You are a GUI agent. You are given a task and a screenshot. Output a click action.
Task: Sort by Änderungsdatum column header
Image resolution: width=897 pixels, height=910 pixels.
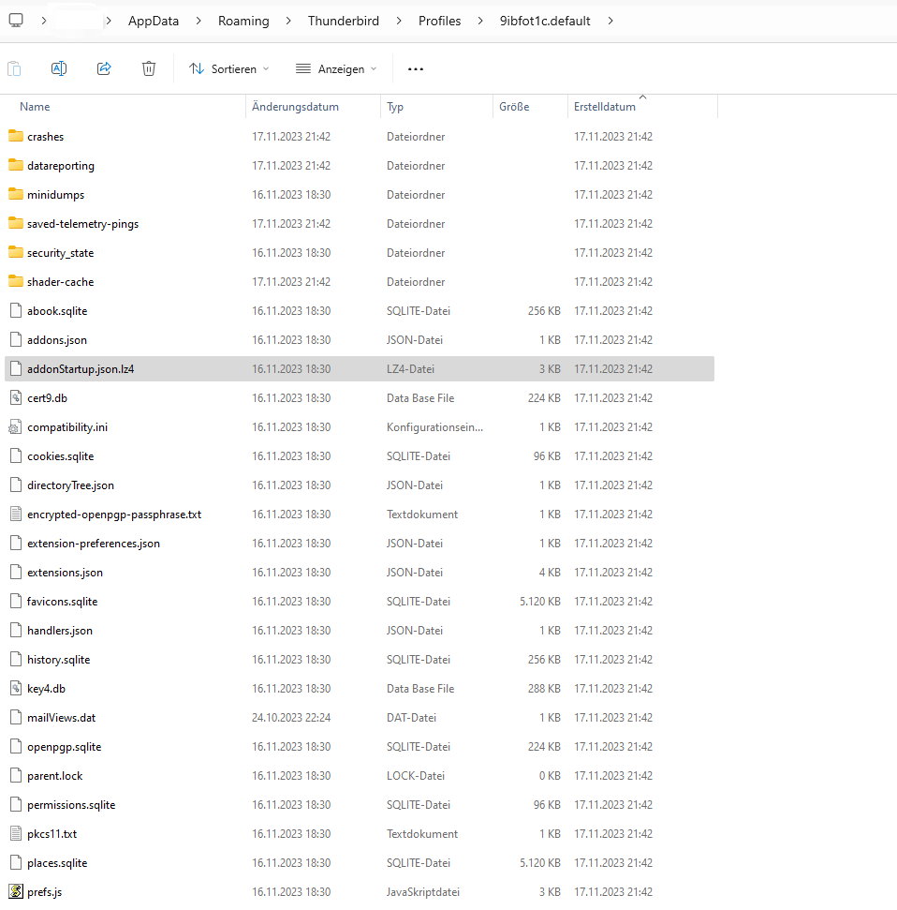pyautogui.click(x=295, y=107)
